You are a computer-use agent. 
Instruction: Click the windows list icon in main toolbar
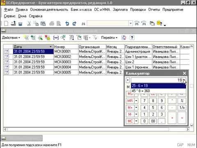[152, 23]
